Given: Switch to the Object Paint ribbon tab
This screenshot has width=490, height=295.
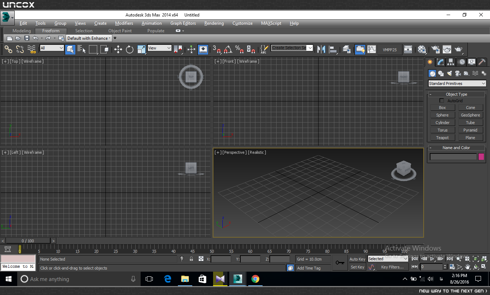Looking at the screenshot, I should (120, 31).
